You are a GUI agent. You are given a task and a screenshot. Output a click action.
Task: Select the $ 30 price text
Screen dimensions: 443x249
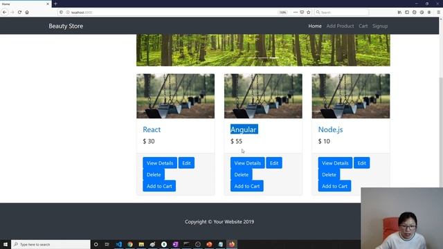(x=149, y=141)
